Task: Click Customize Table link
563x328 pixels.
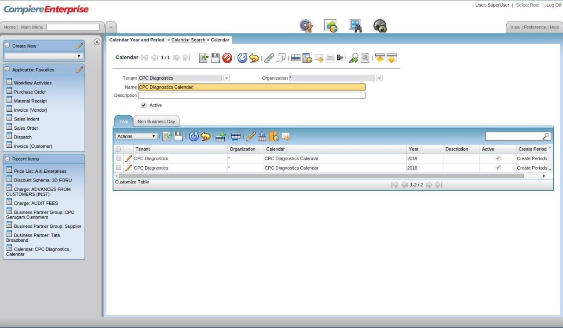Action: tap(132, 182)
